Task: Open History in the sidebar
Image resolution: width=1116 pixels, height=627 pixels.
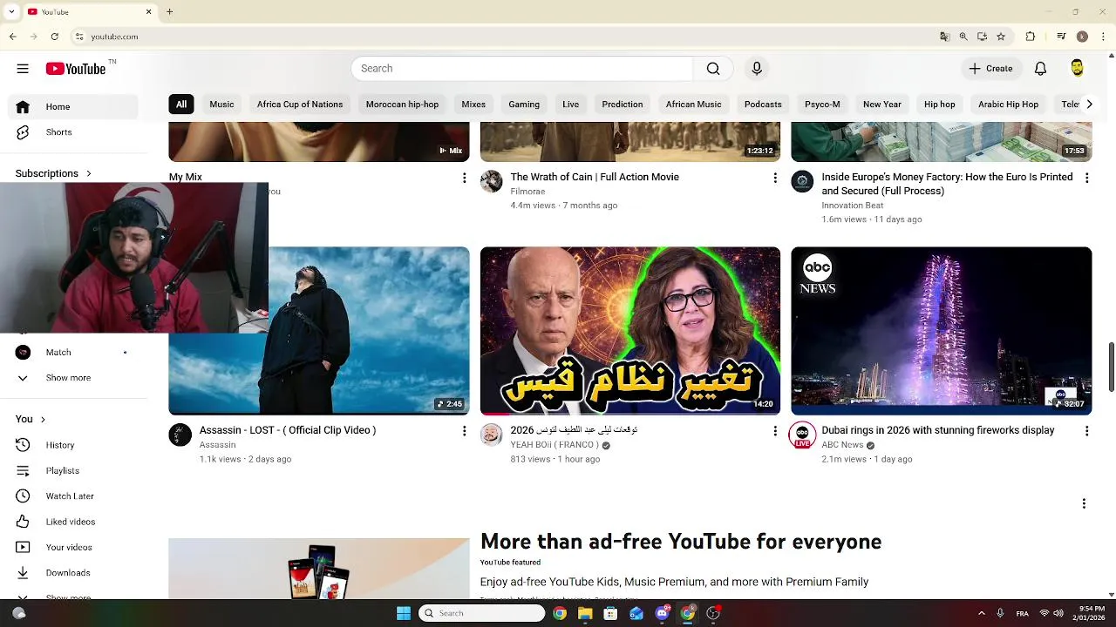Action: point(73,445)
